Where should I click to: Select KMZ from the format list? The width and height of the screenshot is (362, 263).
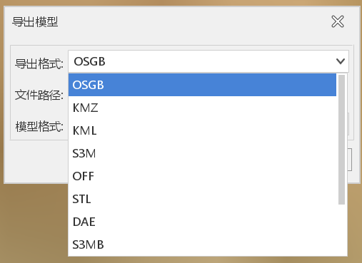(202, 108)
